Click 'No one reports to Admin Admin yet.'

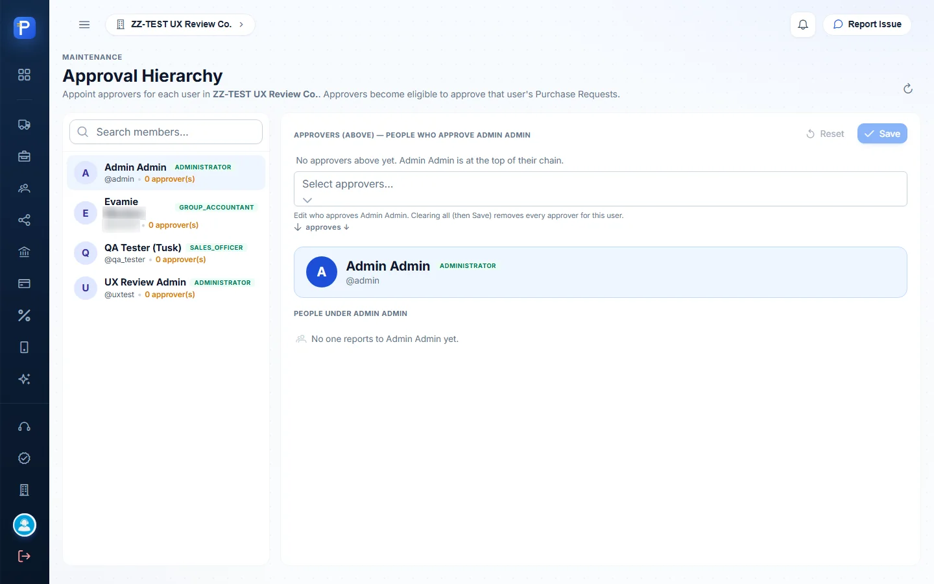point(385,339)
